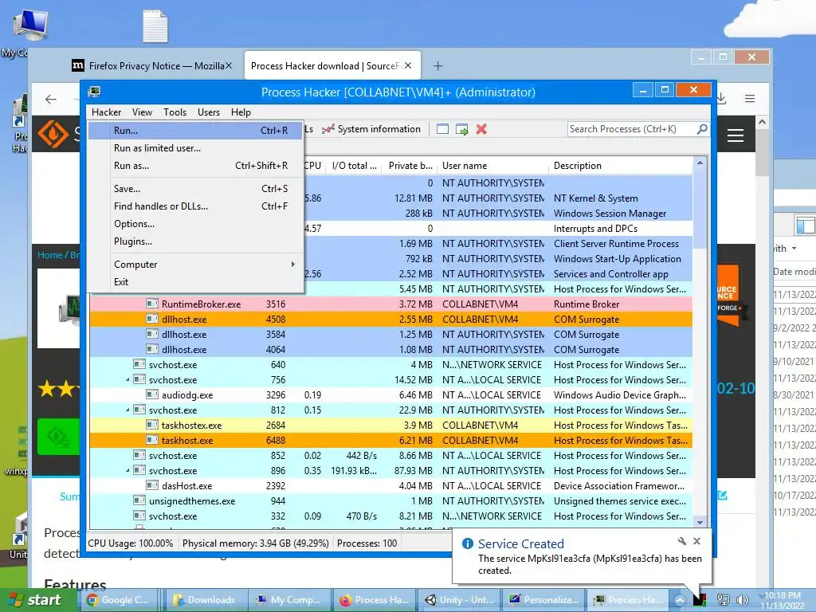Click the find window toolbar icon
The height and width of the screenshot is (612, 816).
442,129
